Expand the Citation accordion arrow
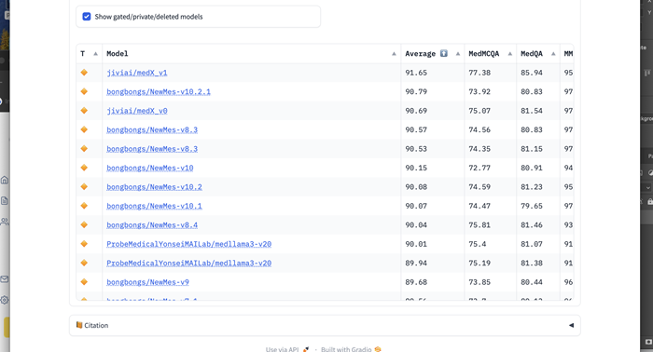The image size is (653, 352). click(x=571, y=325)
